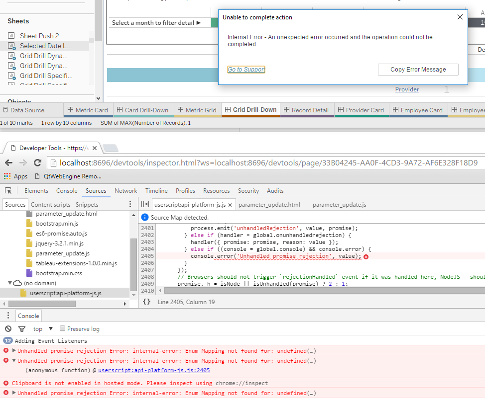The image size is (485, 400).
Task: Switch to the Metric Grid dashboard tab
Action: tap(198, 110)
